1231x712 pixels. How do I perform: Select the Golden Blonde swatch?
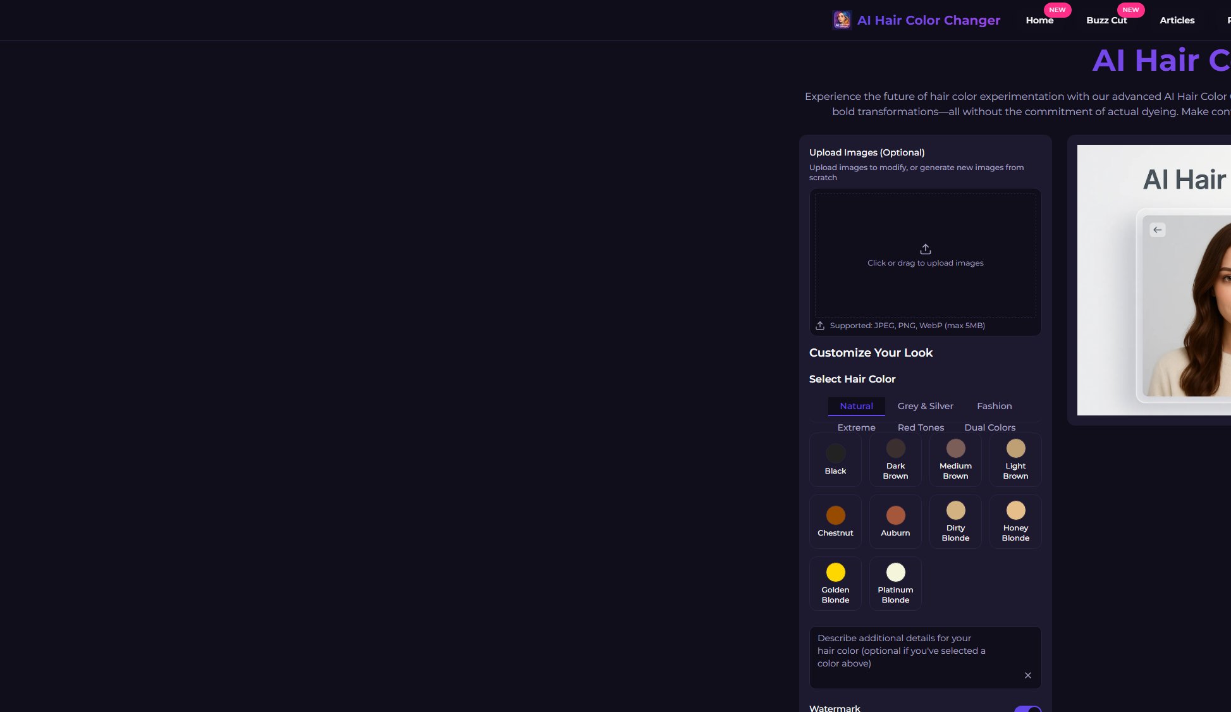pos(835,584)
